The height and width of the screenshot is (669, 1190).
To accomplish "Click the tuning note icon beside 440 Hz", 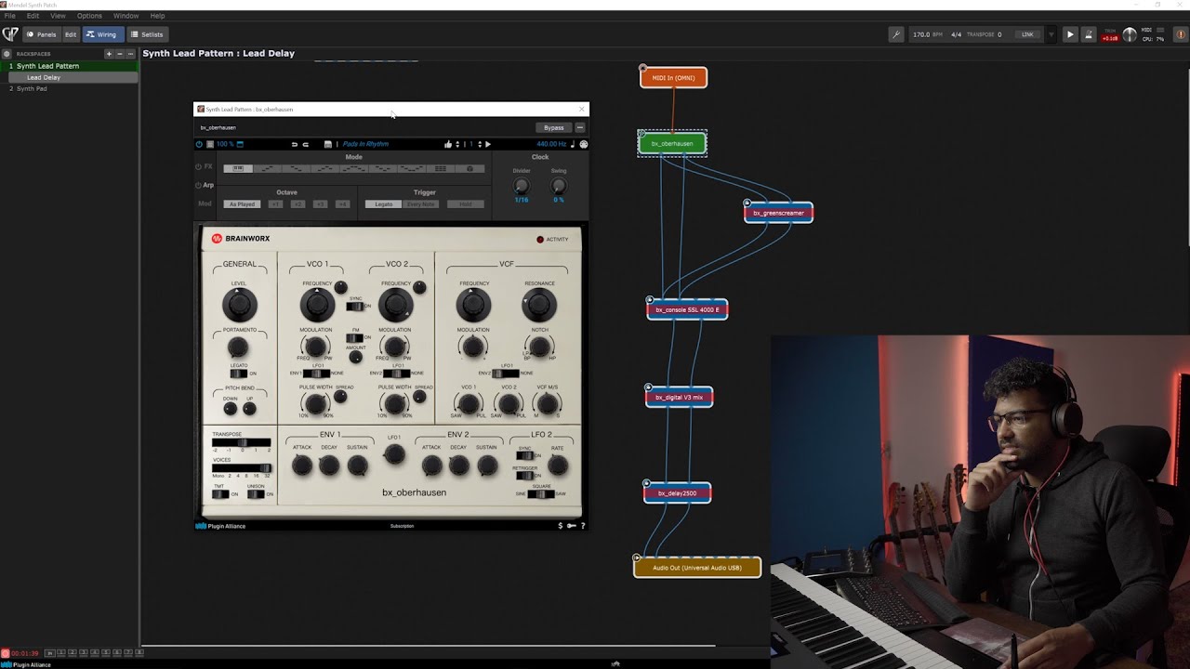I will click(573, 144).
